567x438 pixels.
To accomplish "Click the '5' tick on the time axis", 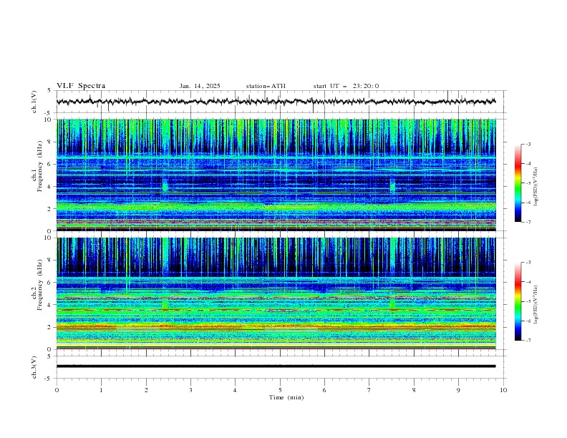I will tap(280, 390).
